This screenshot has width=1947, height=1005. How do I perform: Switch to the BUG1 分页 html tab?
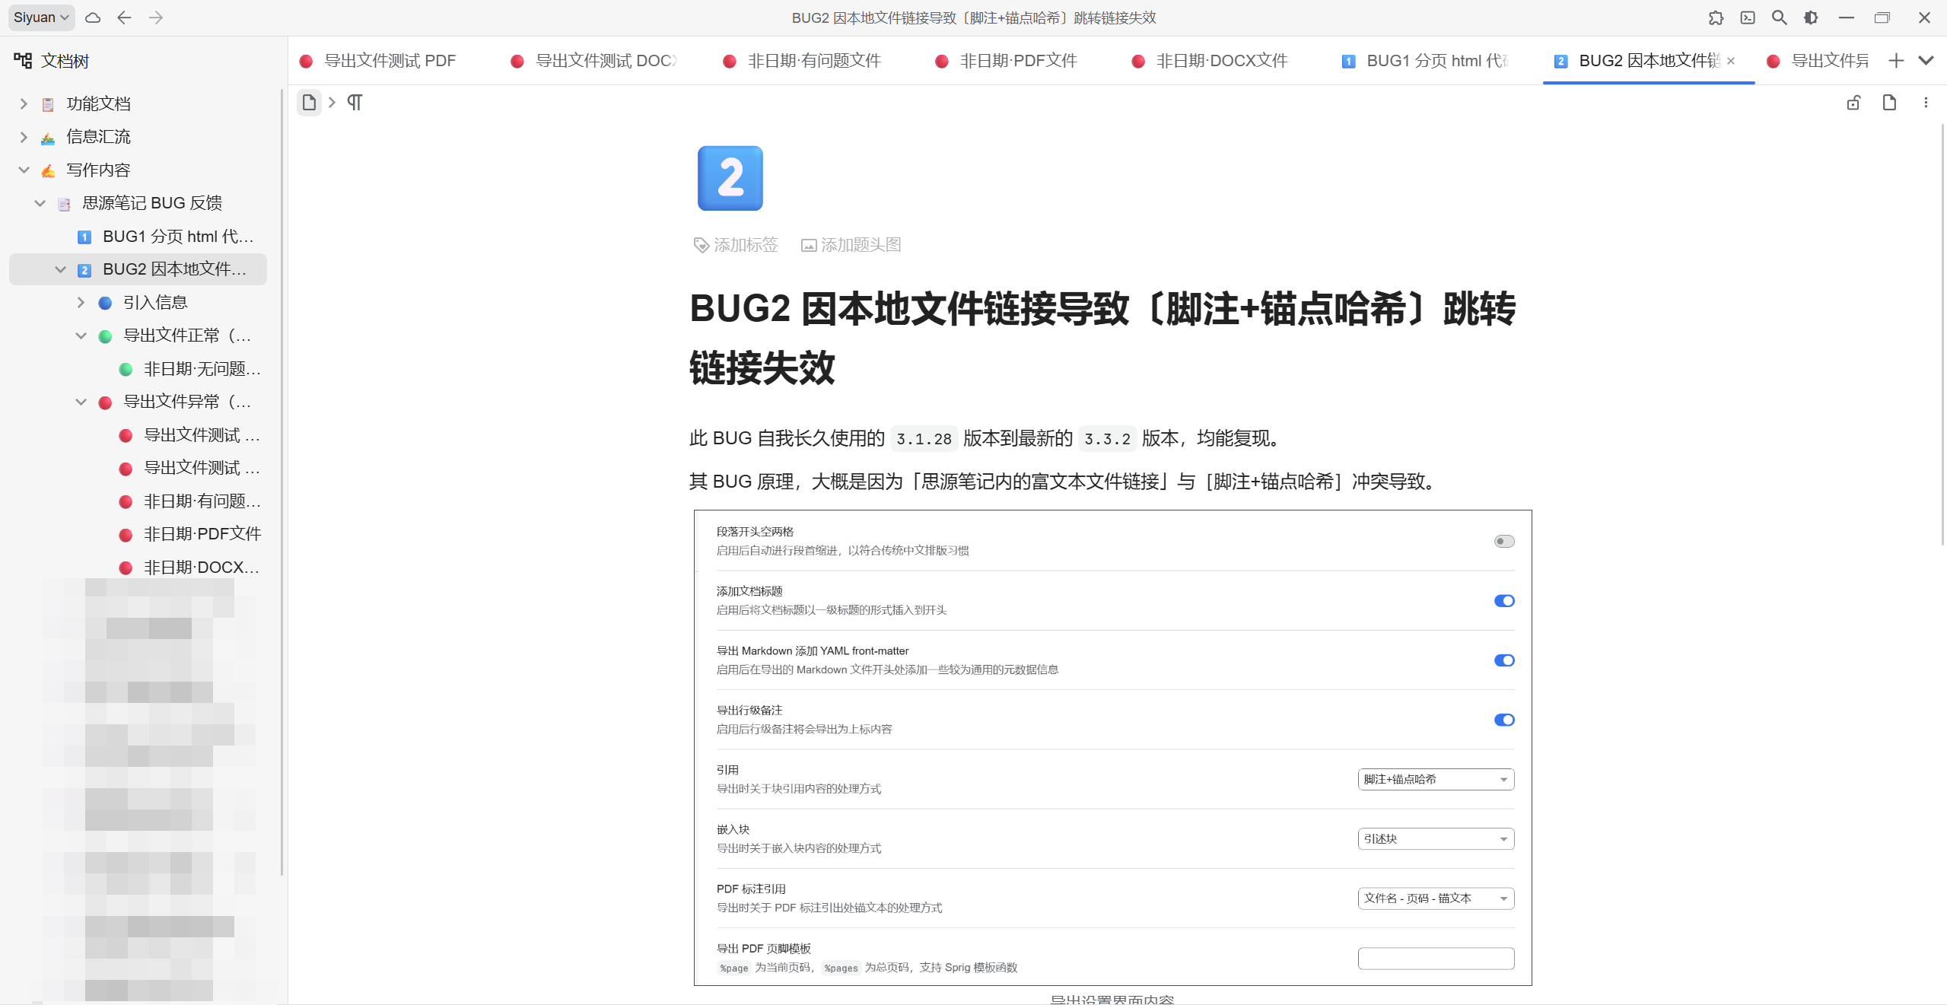click(1427, 60)
